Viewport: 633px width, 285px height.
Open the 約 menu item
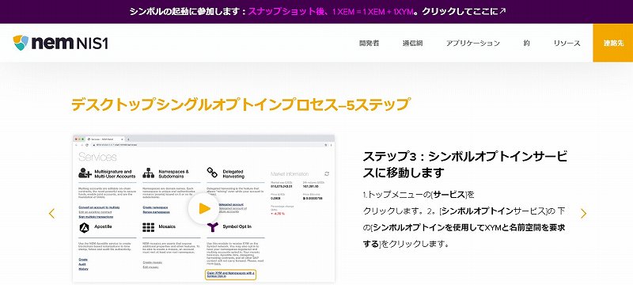point(526,44)
